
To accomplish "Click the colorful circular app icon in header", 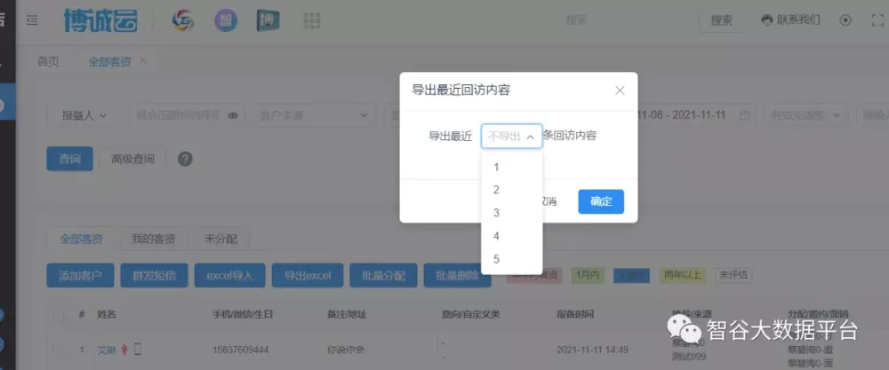I will [x=184, y=20].
